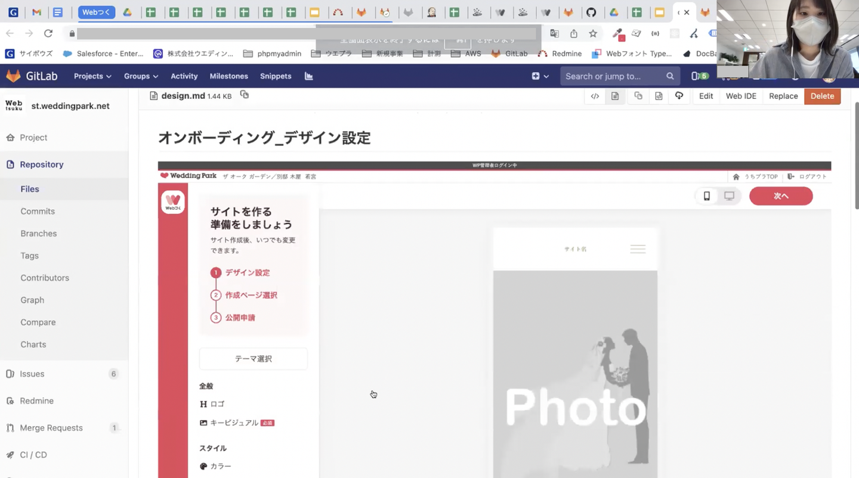This screenshot has width=859, height=478.
Task: Switch to rendered file view
Action: click(x=615, y=96)
